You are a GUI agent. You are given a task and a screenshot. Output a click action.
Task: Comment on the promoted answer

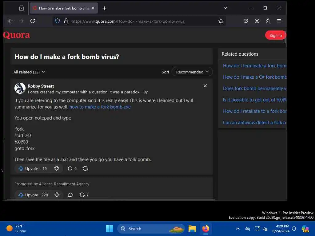coord(70,195)
